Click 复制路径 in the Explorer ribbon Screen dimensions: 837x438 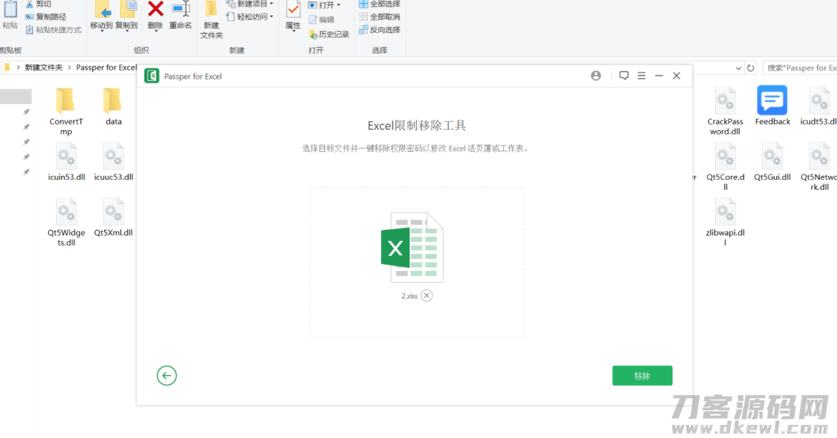pyautogui.click(x=46, y=17)
